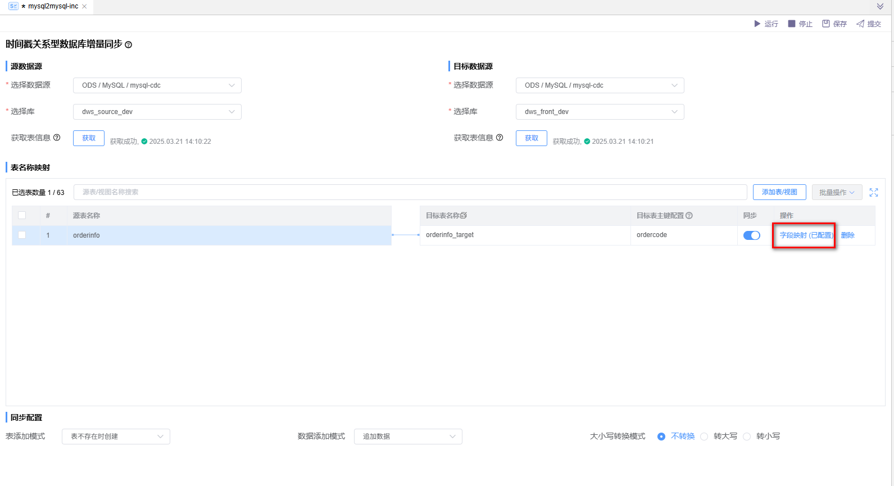This screenshot has width=894, height=486.
Task: Click the 添加表/视图 button
Action: [779, 192]
